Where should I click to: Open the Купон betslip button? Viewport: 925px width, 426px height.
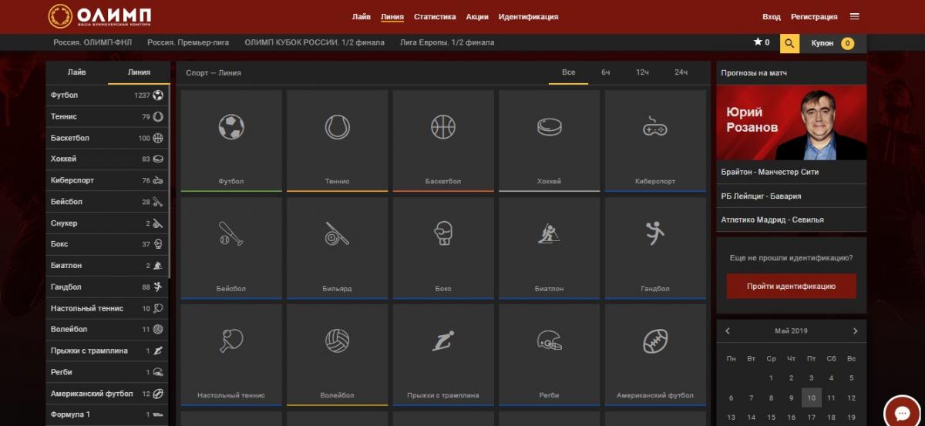click(832, 43)
